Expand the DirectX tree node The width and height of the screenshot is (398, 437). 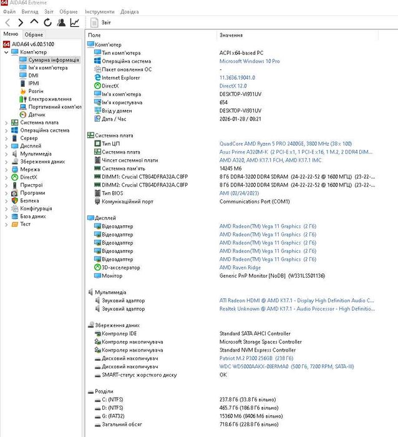pos(6,177)
